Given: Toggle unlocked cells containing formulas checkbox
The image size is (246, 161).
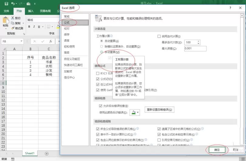Looking at the screenshot, I should coord(159,134).
